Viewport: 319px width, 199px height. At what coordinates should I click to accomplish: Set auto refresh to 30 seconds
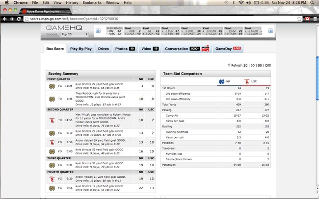point(245,65)
